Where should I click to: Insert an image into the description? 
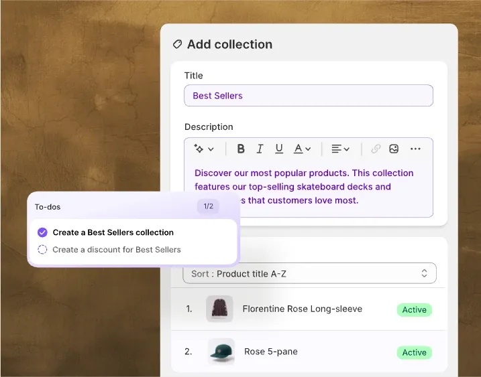[394, 149]
